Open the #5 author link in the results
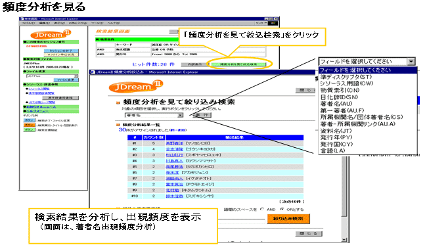The width and height of the screenshot is (427, 249). [174, 167]
